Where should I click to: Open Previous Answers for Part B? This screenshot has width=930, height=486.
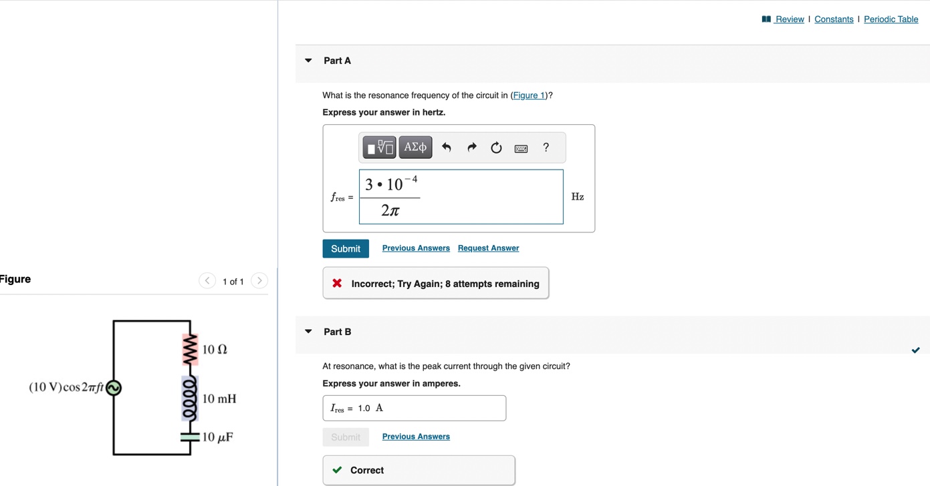[416, 437]
